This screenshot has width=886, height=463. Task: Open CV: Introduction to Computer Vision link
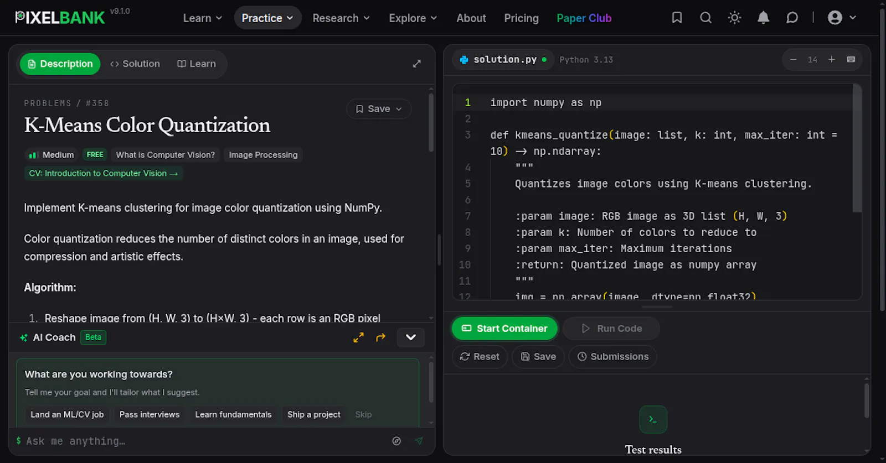point(104,173)
